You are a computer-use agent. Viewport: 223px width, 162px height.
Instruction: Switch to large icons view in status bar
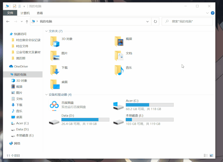click(x=212, y=155)
